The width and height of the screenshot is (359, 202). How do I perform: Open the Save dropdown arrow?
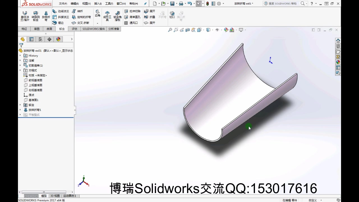click(176, 4)
